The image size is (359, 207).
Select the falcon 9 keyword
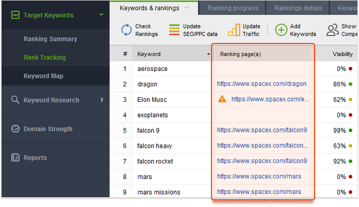(148, 130)
